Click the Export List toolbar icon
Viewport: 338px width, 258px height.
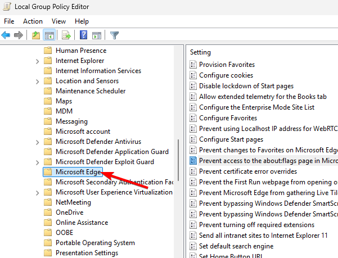click(x=66, y=35)
